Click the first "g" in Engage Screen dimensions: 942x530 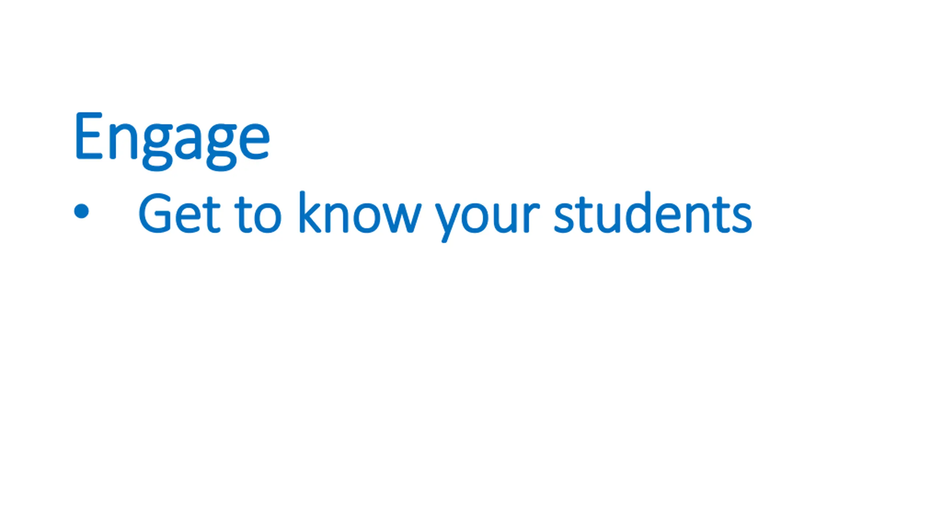[x=157, y=148]
